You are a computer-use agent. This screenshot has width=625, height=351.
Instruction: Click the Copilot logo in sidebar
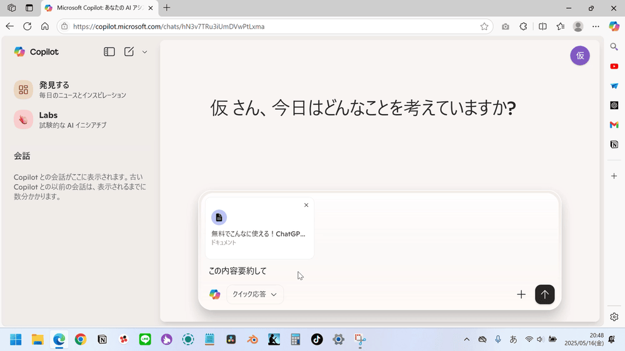(36, 52)
